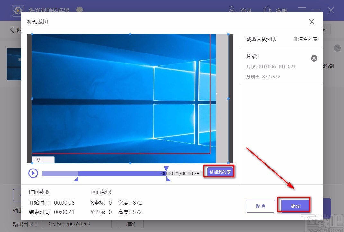Open 客服 via the headset icon

[x=267, y=10]
